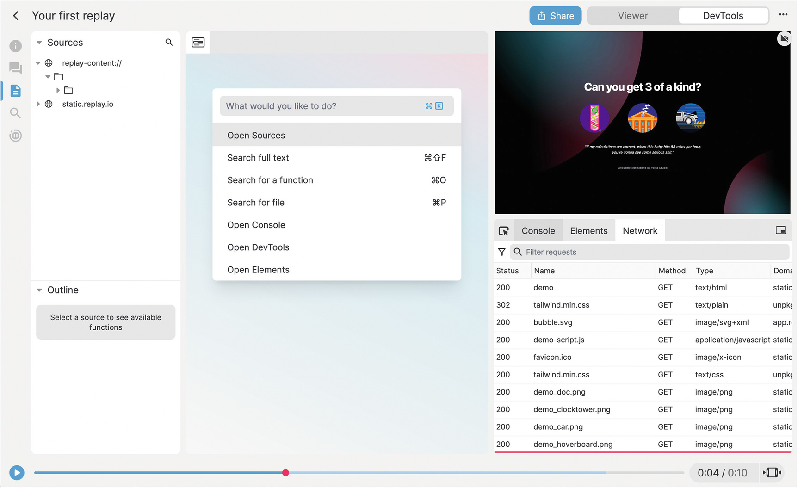This screenshot has width=798, height=488.
Task: Click the Share button
Action: pos(555,16)
